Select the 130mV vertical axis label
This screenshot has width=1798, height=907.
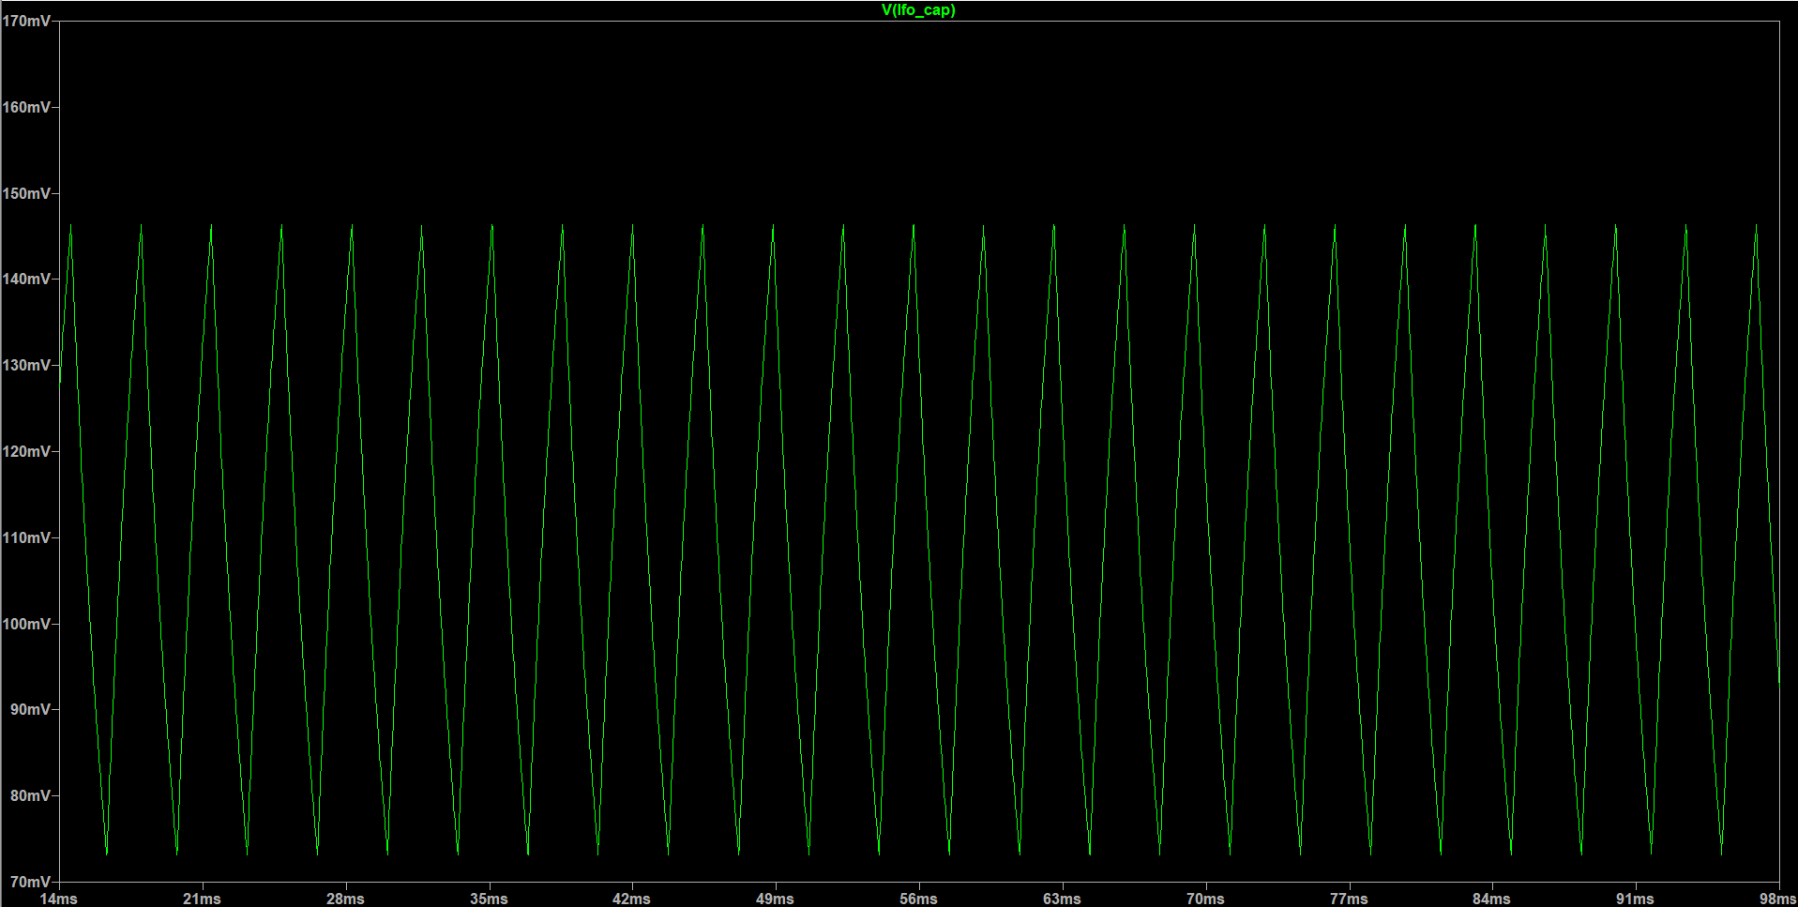pyautogui.click(x=26, y=365)
